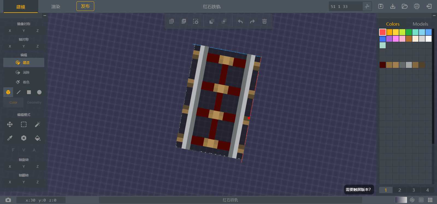The image size is (437, 204).
Task: Switch to the Color brush tab
Action: point(13,103)
